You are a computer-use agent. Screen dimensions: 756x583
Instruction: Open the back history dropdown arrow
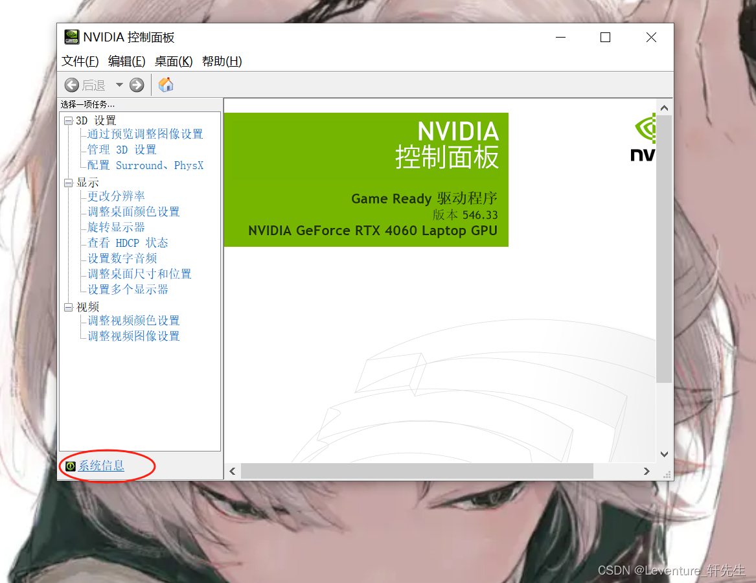click(119, 85)
